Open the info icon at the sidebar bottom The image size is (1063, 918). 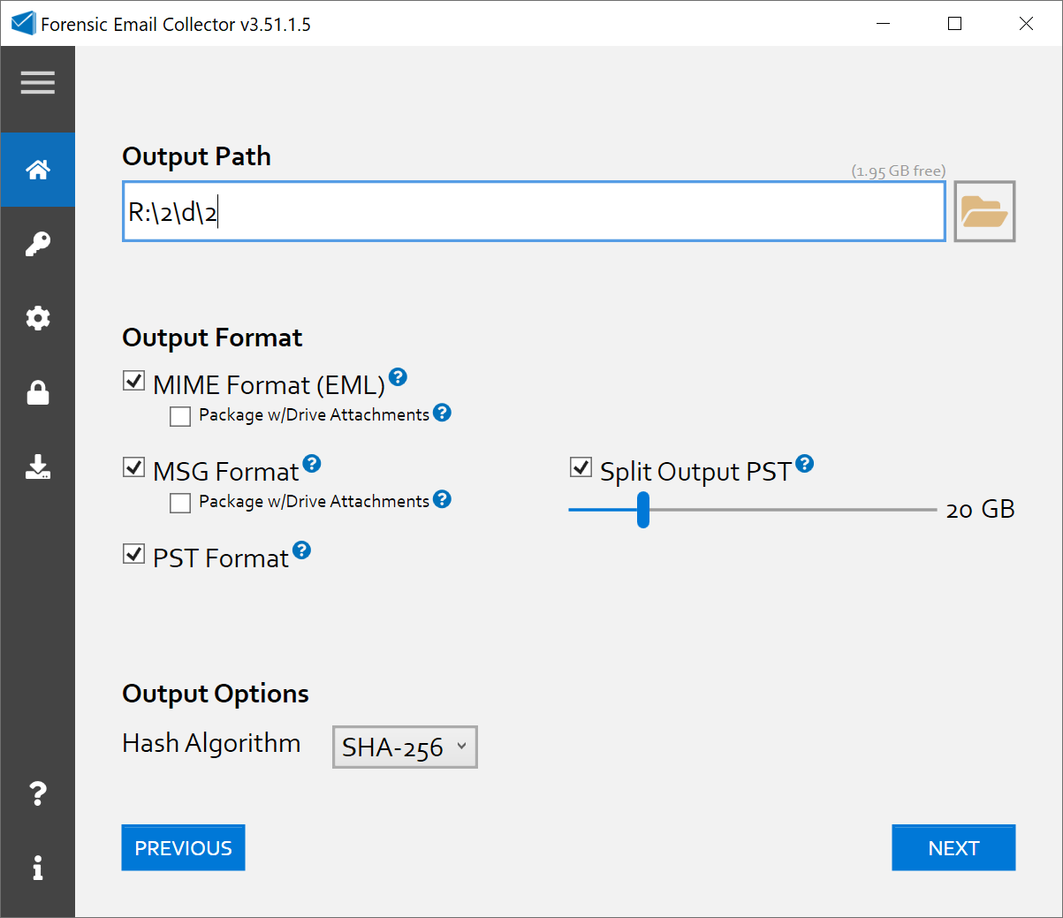(x=38, y=868)
